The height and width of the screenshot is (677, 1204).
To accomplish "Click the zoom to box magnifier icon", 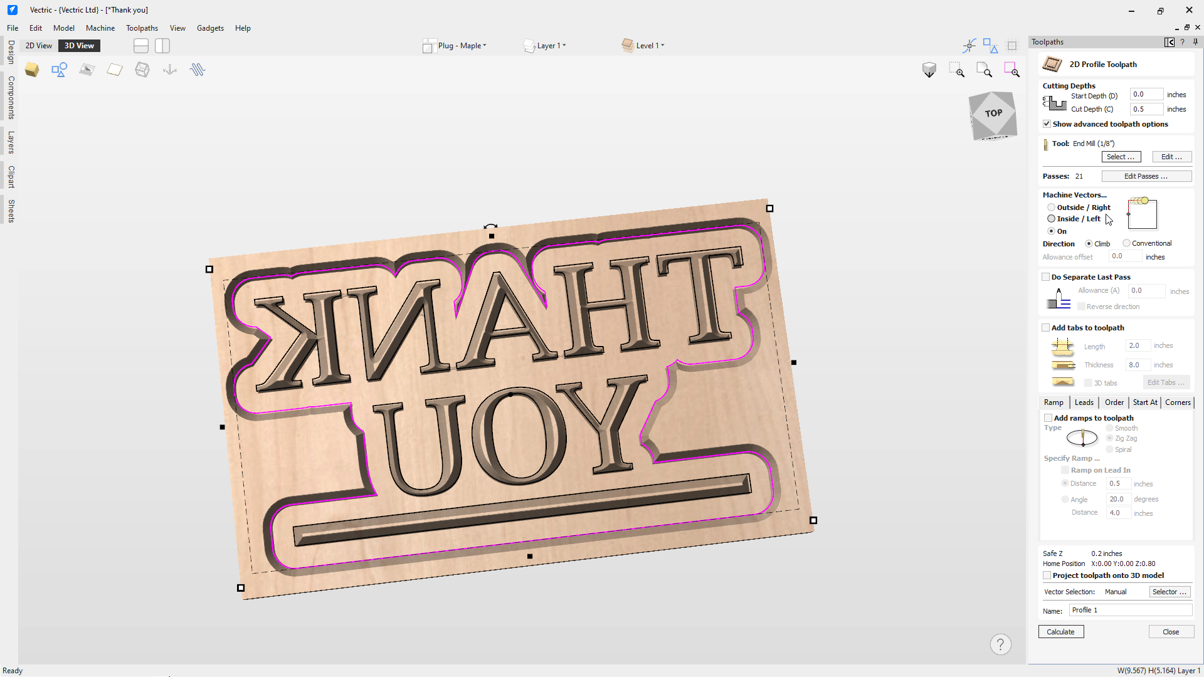I will pyautogui.click(x=957, y=70).
